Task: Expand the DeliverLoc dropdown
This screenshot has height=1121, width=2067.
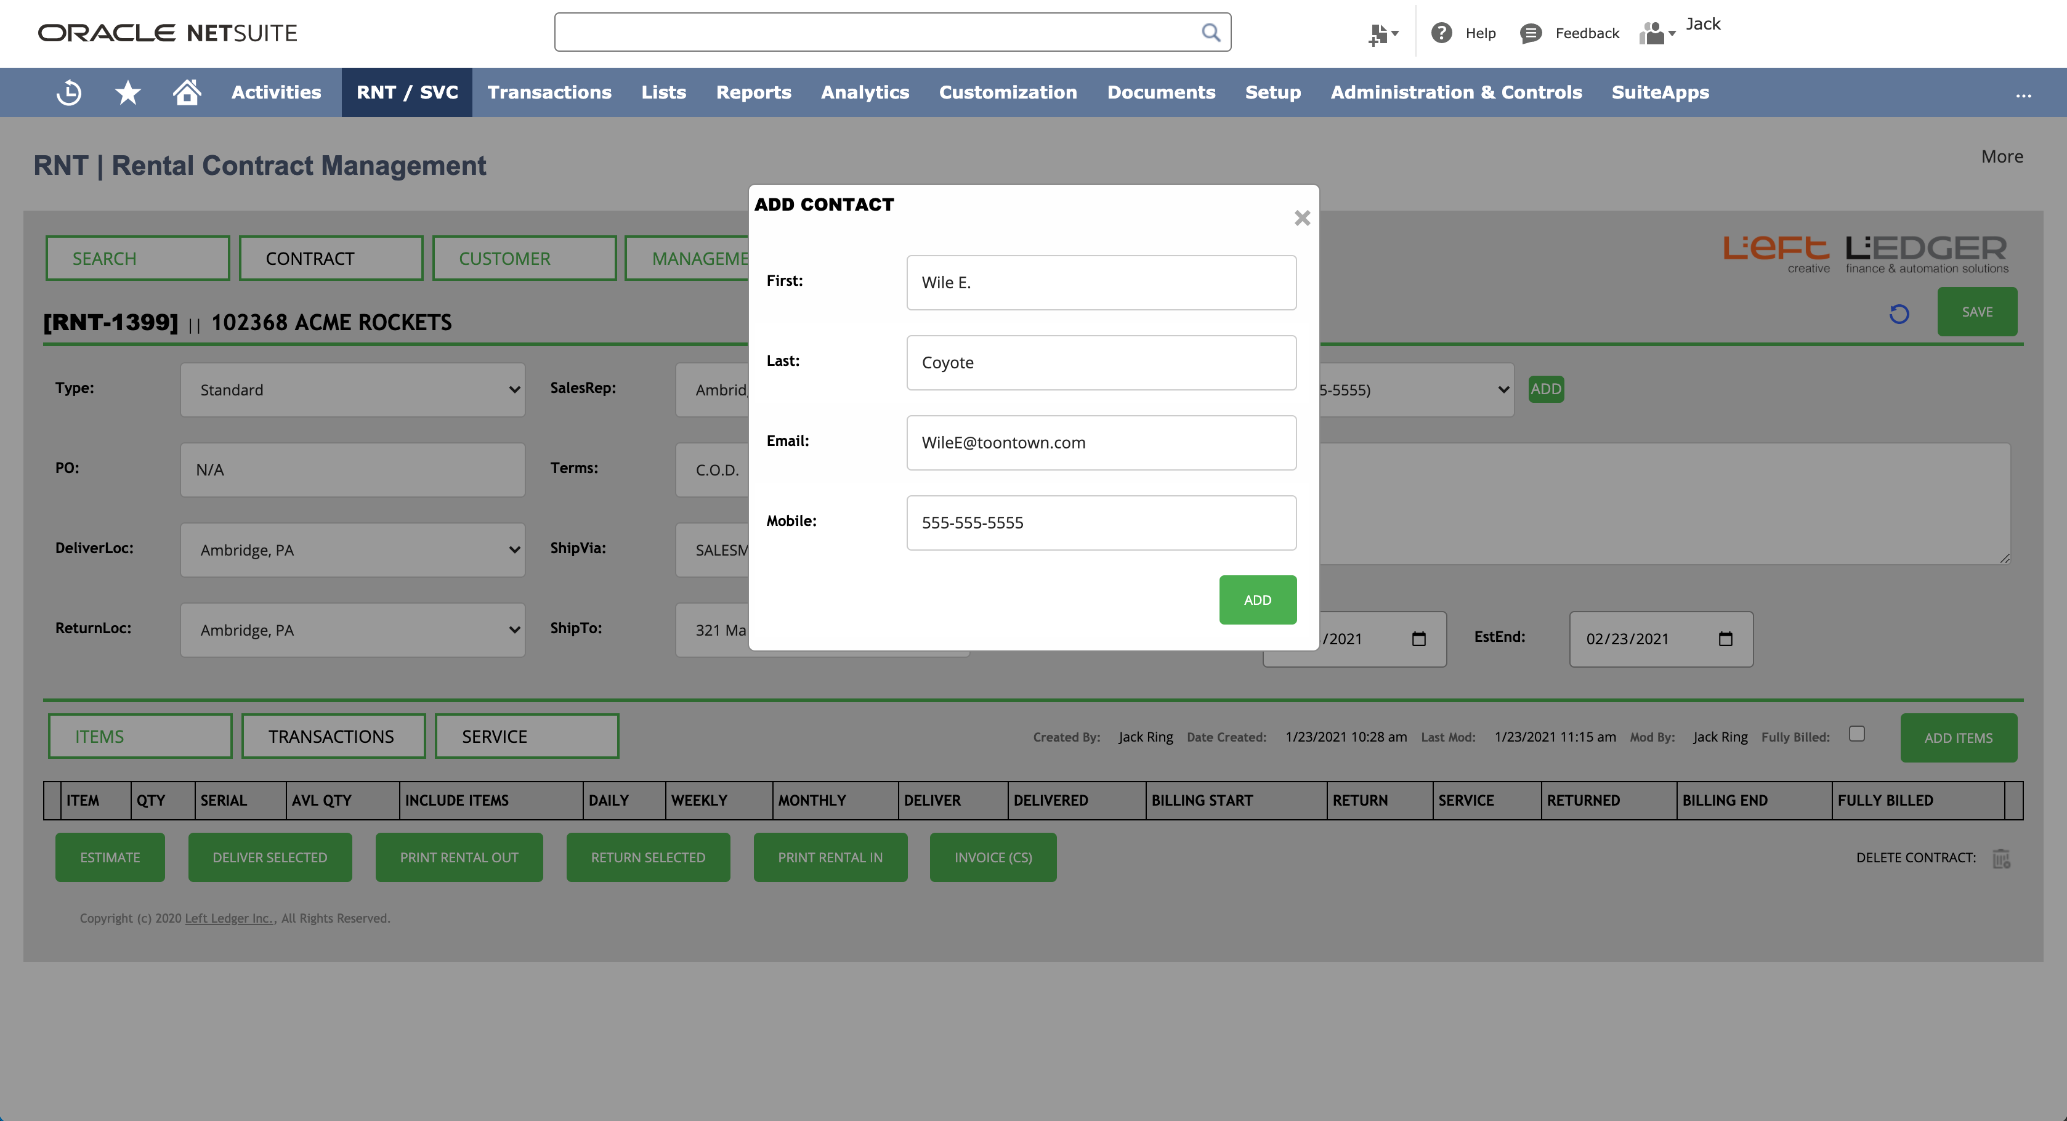Action: (x=353, y=549)
